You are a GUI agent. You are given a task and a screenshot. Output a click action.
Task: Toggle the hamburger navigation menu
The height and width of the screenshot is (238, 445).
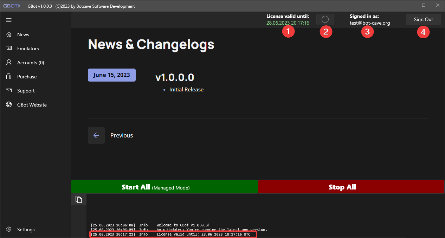coord(9,20)
